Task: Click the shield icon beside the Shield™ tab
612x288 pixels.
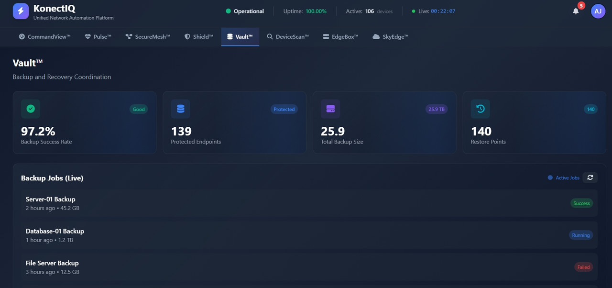Action: [187, 37]
